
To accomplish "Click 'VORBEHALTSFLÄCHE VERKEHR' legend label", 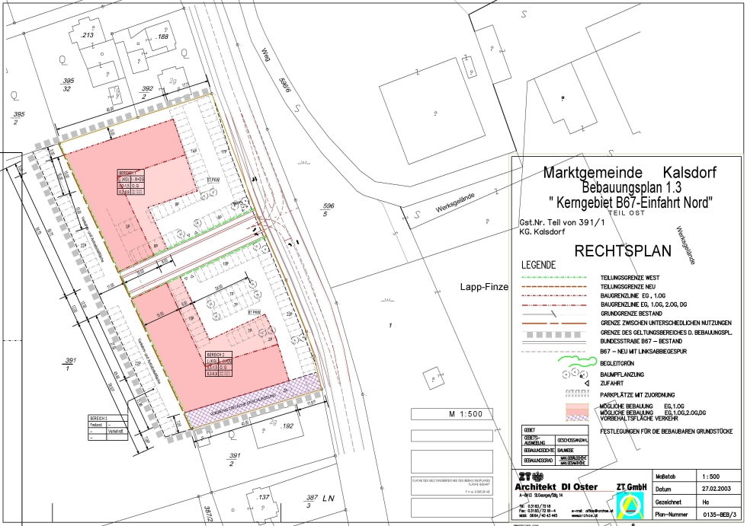I will [639, 419].
